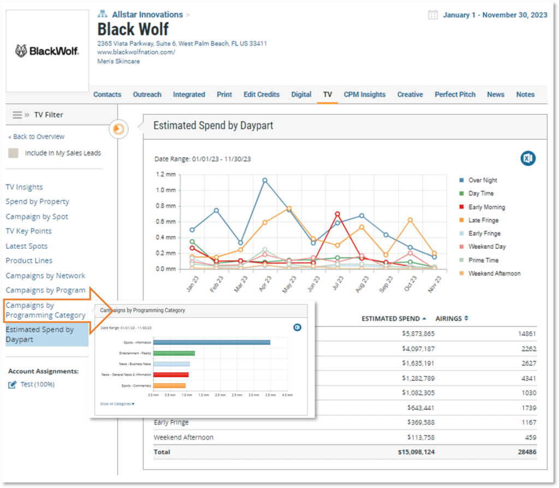559x488 pixels.
Task: Click the orange pie chart circle icon
Action: 118,129
